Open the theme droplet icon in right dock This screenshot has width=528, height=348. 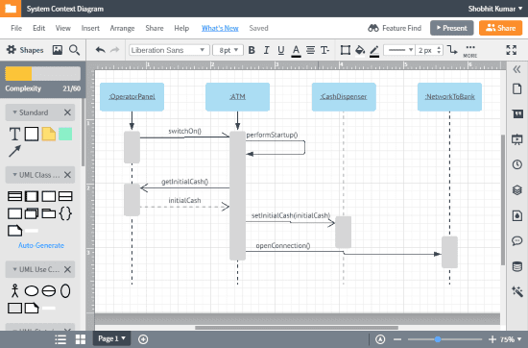pyautogui.click(x=516, y=215)
